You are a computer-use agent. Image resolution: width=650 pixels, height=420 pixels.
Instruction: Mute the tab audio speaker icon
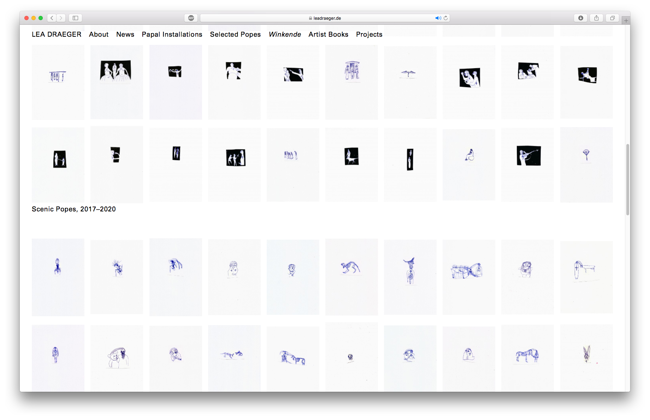click(x=438, y=18)
